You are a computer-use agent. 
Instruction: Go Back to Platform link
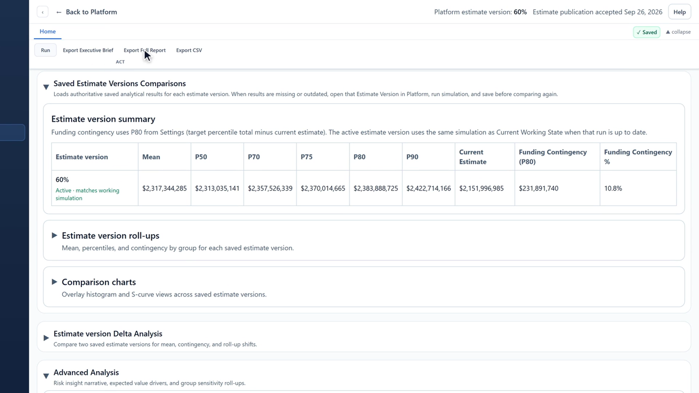(x=86, y=12)
